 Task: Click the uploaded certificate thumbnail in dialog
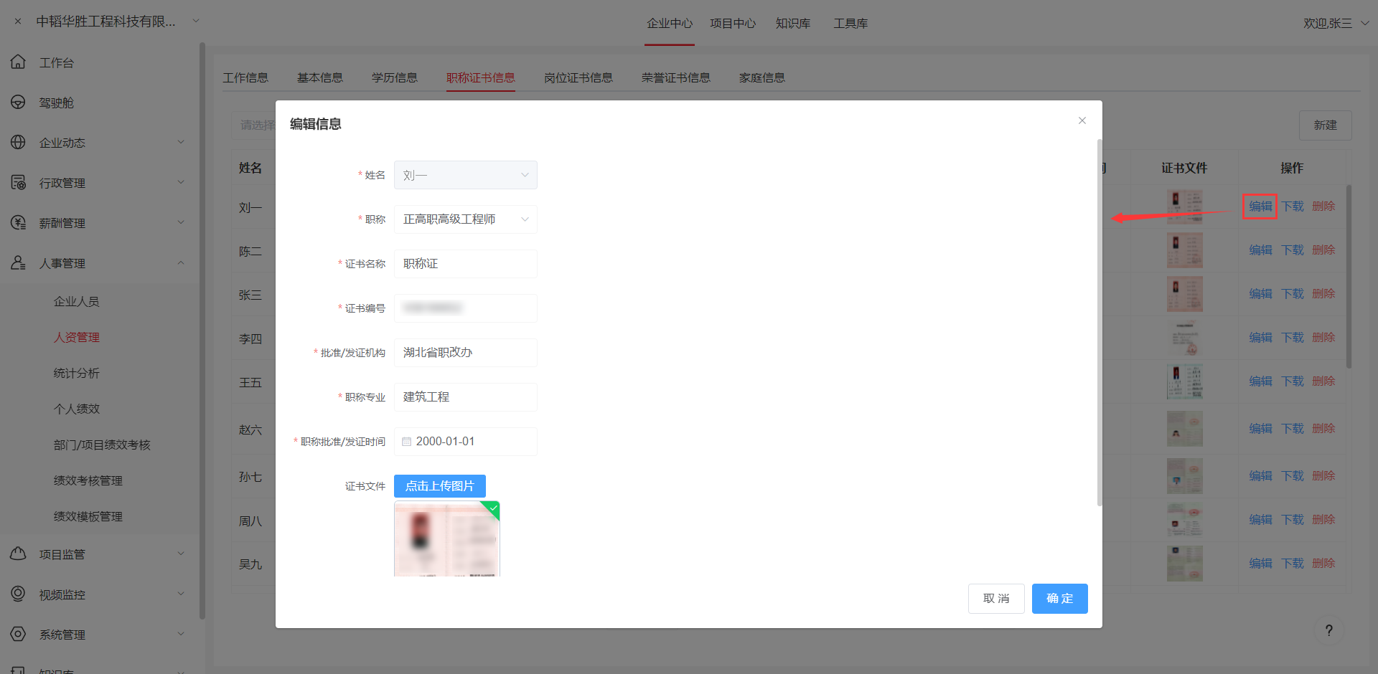[x=447, y=539]
